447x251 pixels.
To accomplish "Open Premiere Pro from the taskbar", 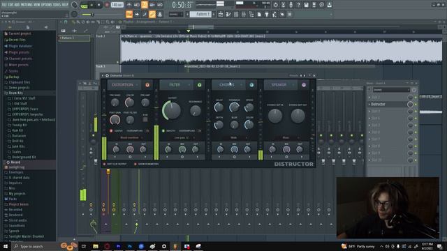I will pos(118,246).
